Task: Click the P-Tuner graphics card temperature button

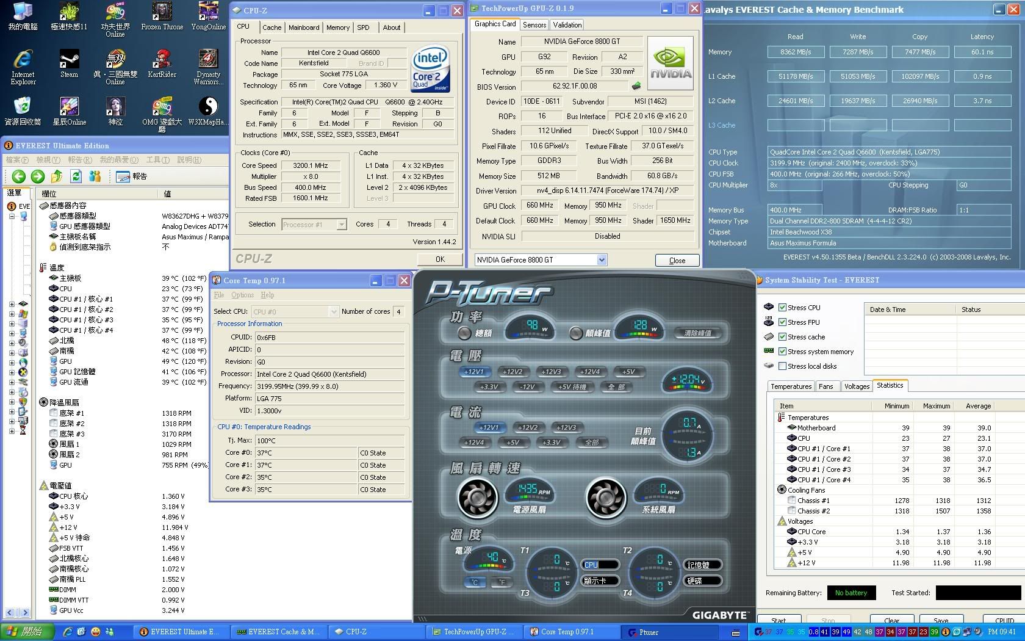Action: pyautogui.click(x=600, y=581)
